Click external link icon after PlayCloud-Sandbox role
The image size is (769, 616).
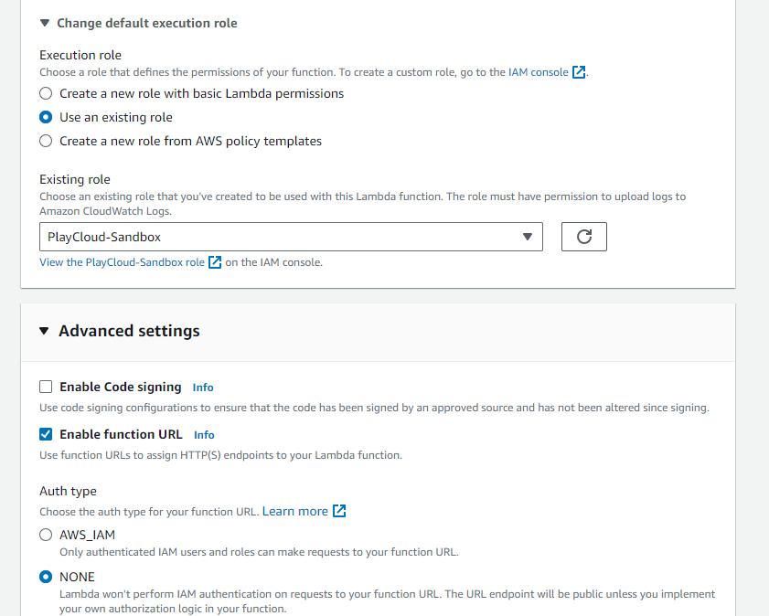[215, 262]
